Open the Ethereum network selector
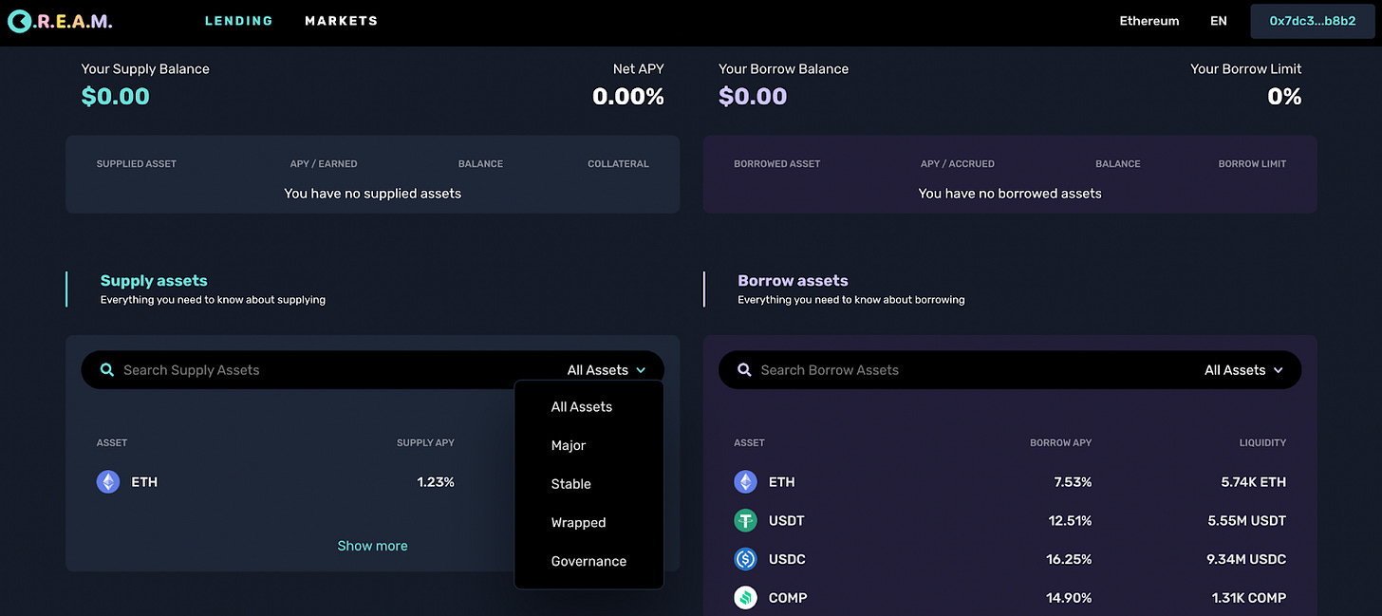1382x616 pixels. tap(1149, 21)
